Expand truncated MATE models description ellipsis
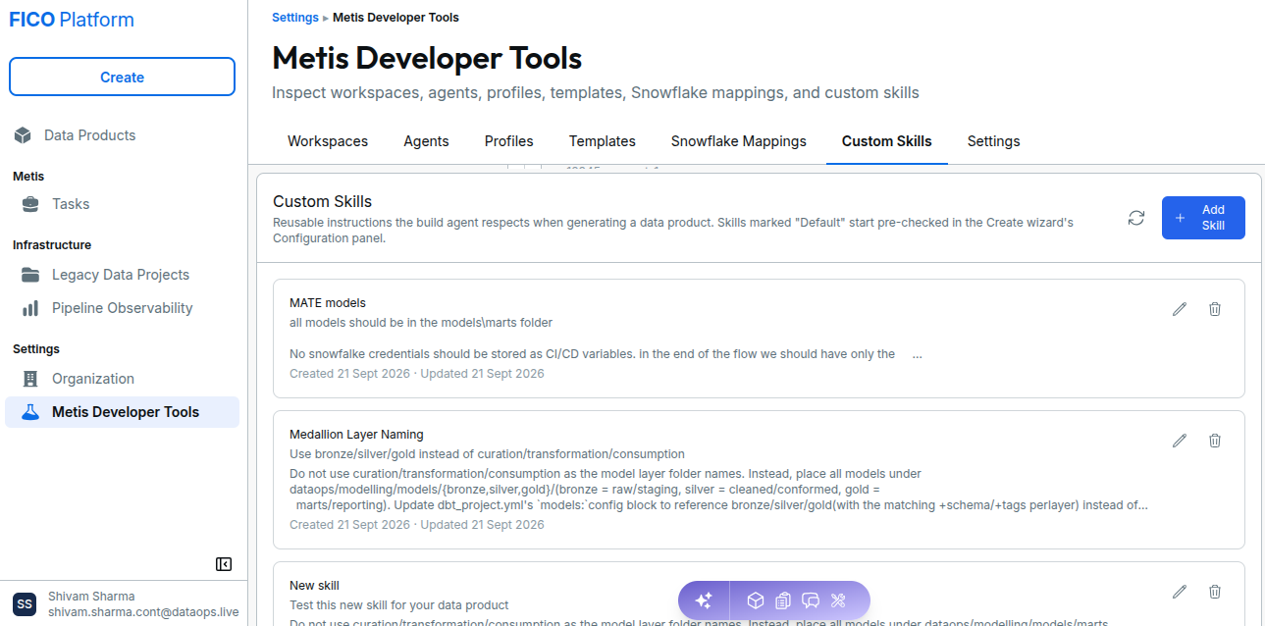Image resolution: width=1265 pixels, height=626 pixels. 917,355
